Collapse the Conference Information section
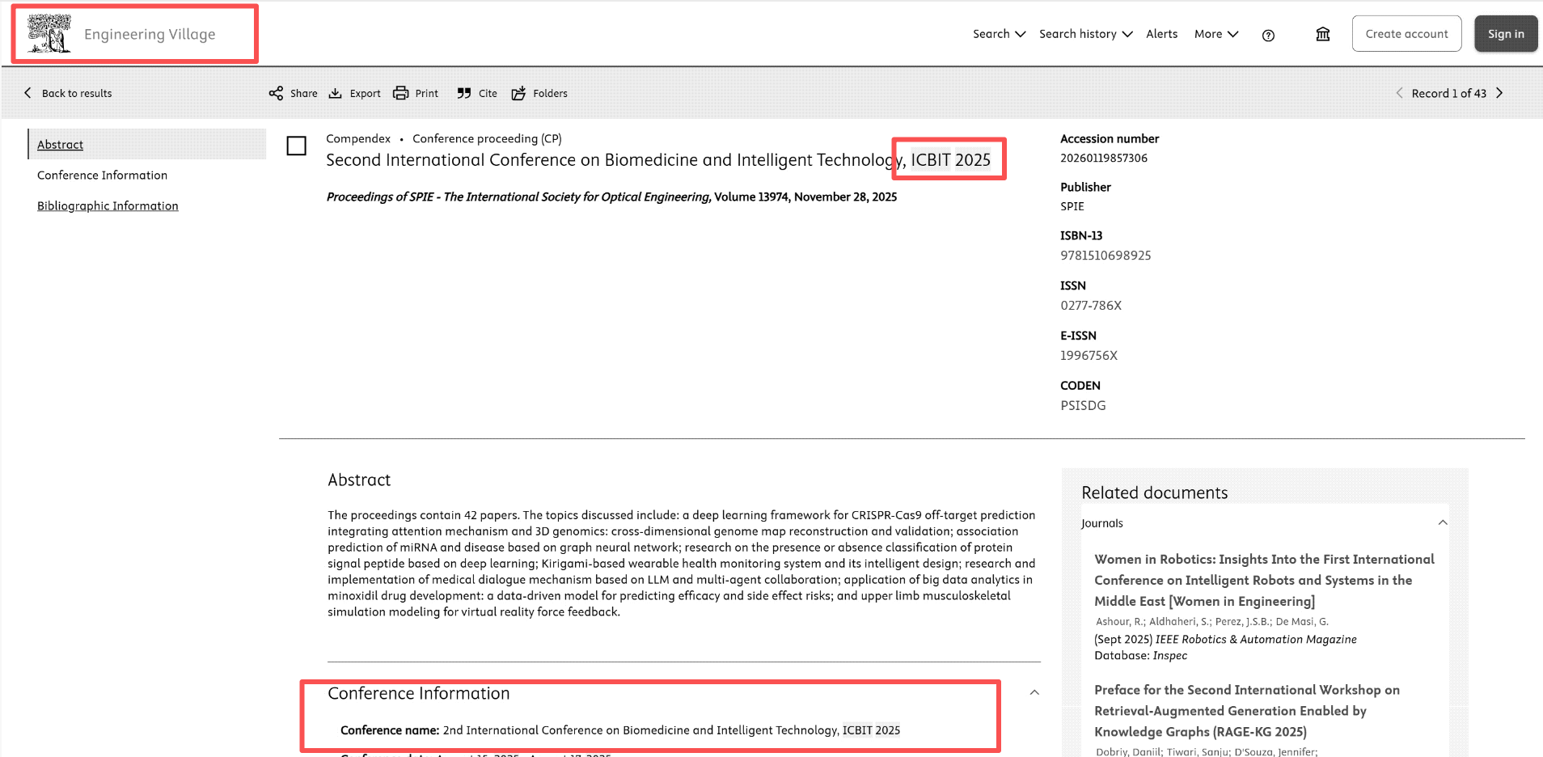The width and height of the screenshot is (1543, 757). (x=1034, y=692)
